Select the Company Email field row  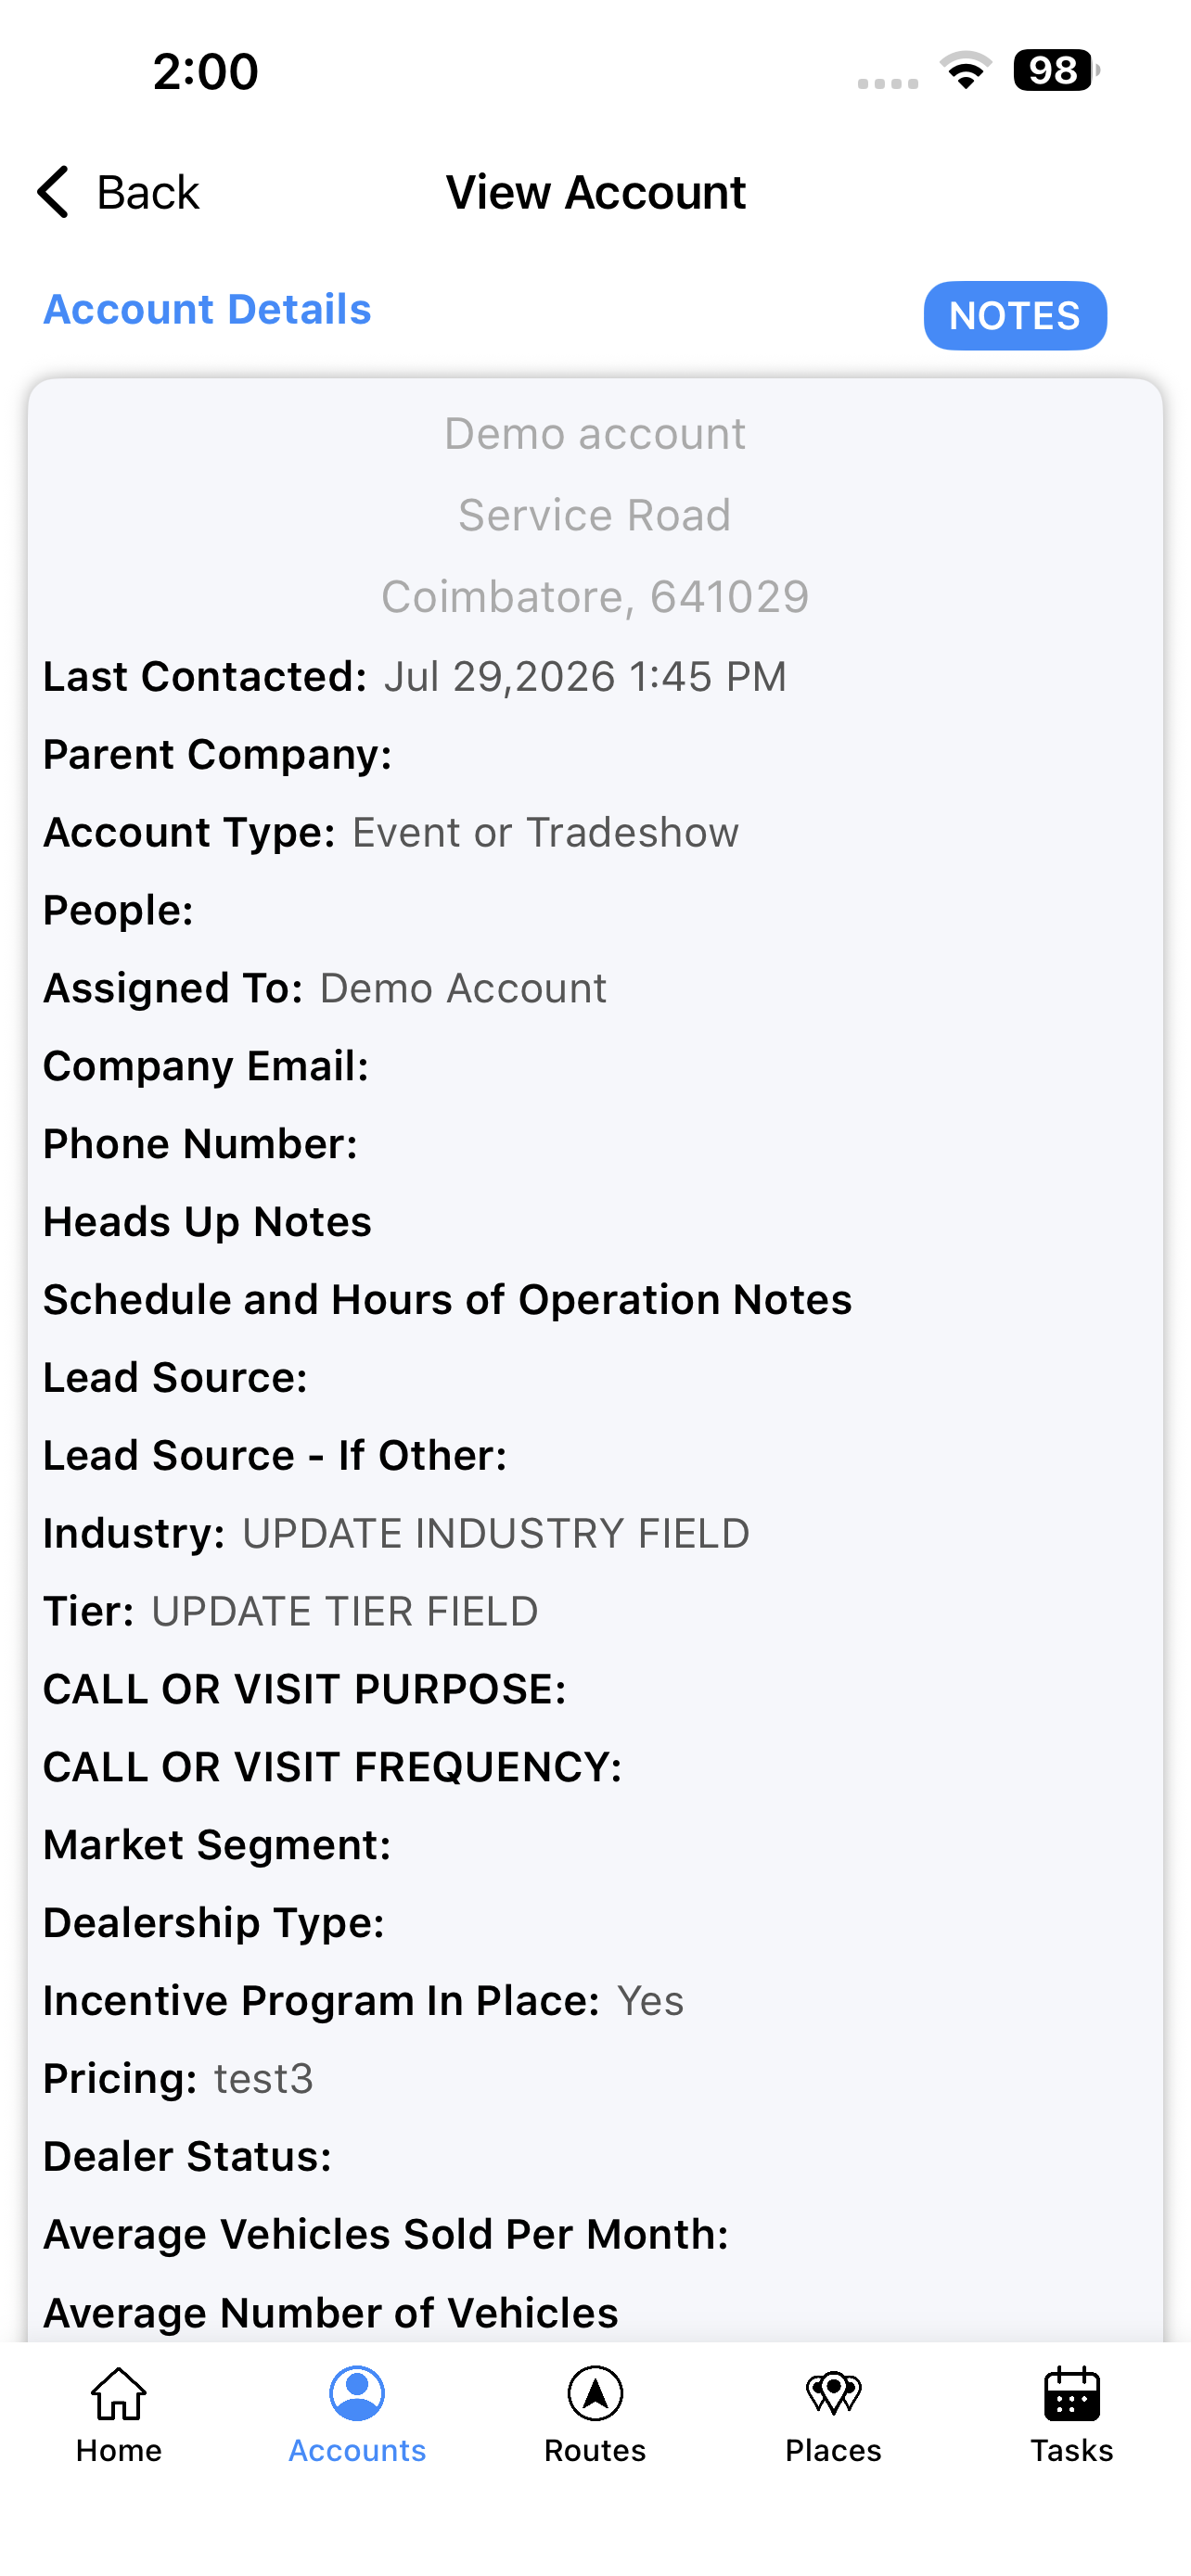point(595,1067)
